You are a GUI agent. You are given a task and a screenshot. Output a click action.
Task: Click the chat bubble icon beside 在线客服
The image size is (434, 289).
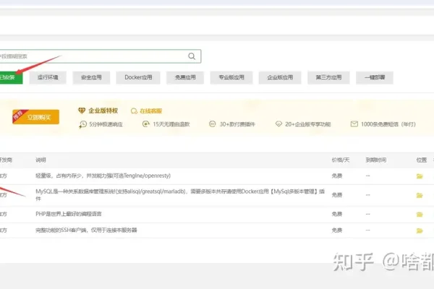tap(134, 111)
